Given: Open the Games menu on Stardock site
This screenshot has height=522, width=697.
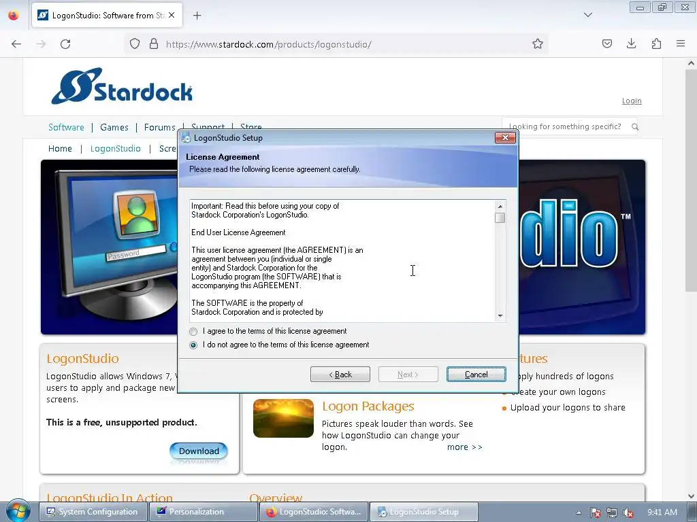Looking at the screenshot, I should click(x=114, y=127).
